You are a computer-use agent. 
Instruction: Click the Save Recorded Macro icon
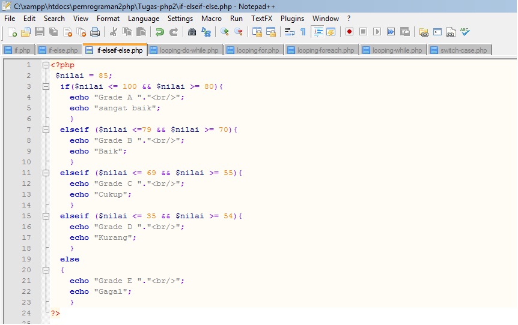pyautogui.click(x=404, y=32)
